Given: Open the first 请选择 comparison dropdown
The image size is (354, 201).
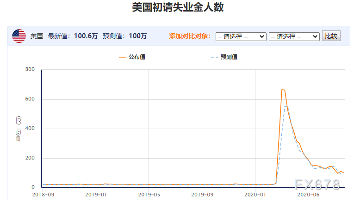Looking at the screenshot, I should (241, 36).
